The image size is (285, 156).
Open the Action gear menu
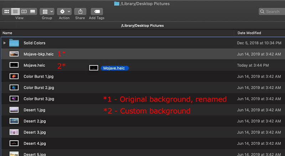pos(64,11)
